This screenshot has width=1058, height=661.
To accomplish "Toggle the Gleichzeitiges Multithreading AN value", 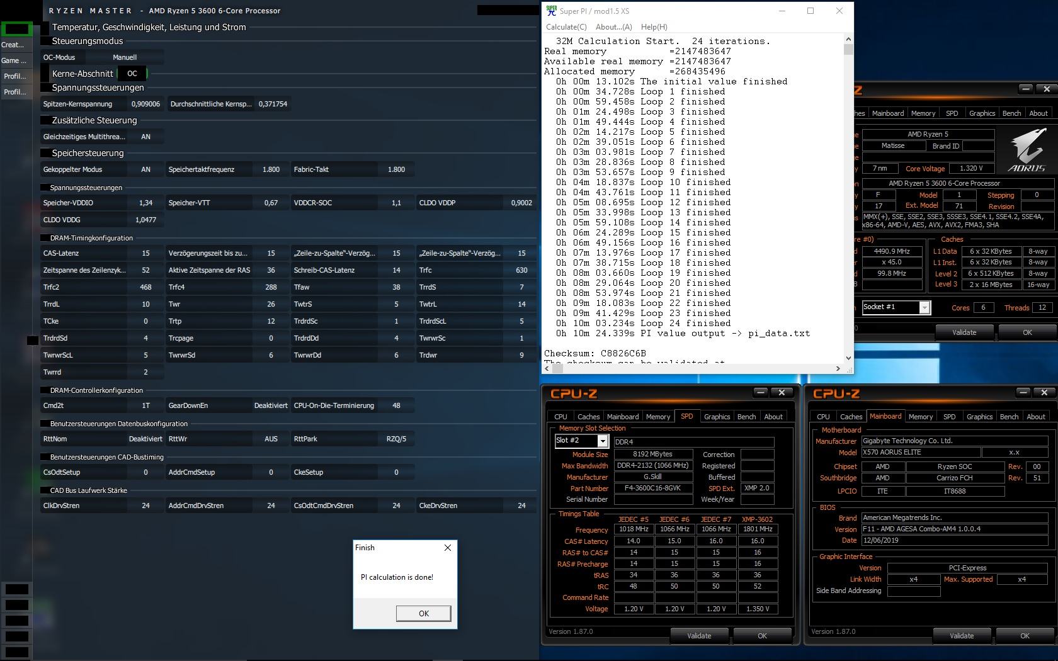I will click(145, 137).
